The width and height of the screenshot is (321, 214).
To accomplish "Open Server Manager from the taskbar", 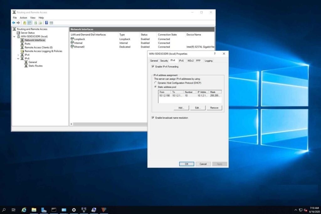I will point(44,210).
